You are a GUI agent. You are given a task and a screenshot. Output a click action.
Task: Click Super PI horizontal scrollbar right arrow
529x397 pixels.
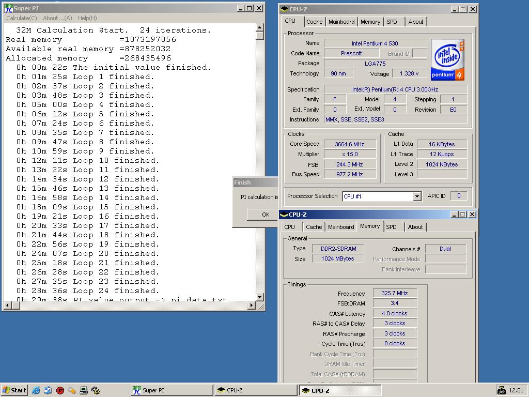click(252, 305)
